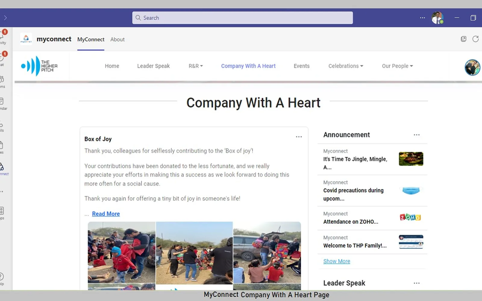Viewport: 482px width, 301px height.
Task: Open middle Box of Joy group photo
Action: point(194,253)
